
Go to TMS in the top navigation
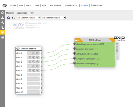pos(37,6)
